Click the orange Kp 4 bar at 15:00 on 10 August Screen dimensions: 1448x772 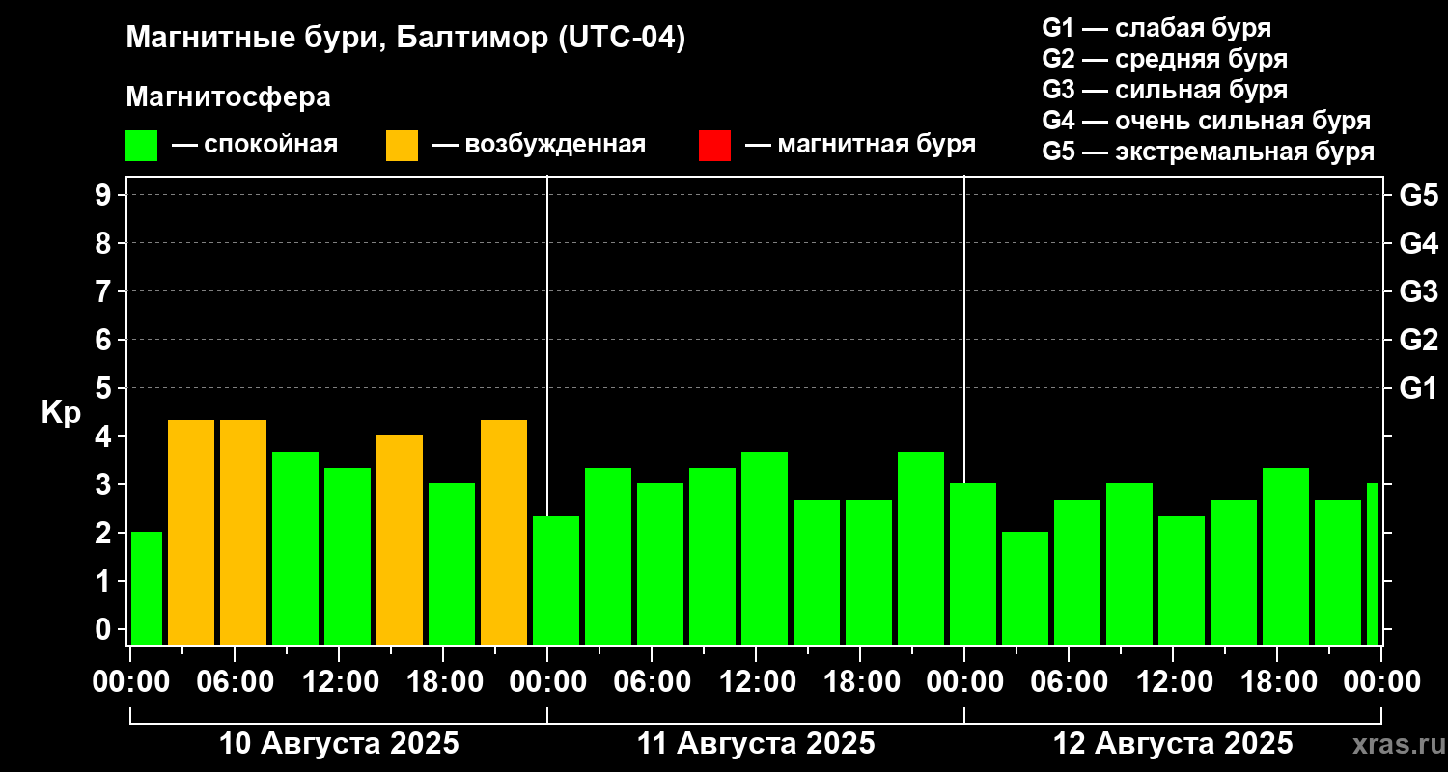[x=400, y=539]
